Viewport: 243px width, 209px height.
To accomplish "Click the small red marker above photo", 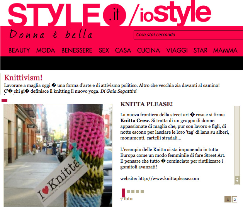I will pyautogui.click(x=4, y=101).
